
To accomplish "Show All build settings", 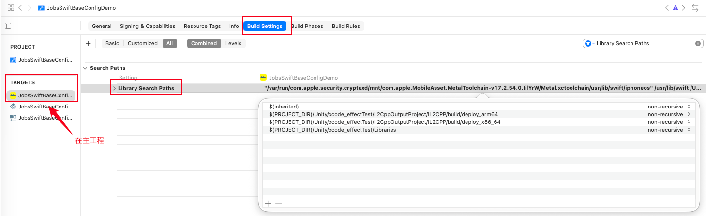I will pyautogui.click(x=169, y=43).
